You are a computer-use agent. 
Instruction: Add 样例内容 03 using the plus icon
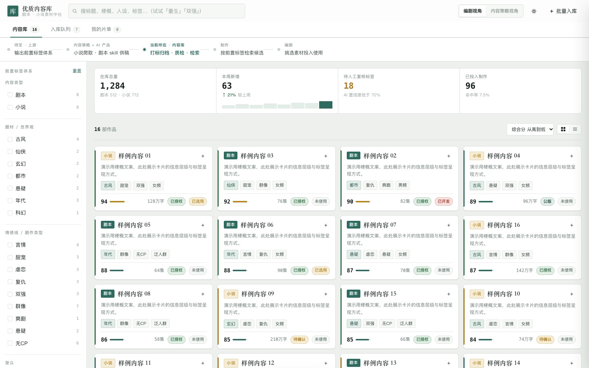coord(326,156)
